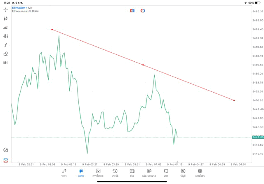The height and width of the screenshot is (184, 264).
Task: Tap the magnifier icon at lower left
Action: click(x=6, y=150)
